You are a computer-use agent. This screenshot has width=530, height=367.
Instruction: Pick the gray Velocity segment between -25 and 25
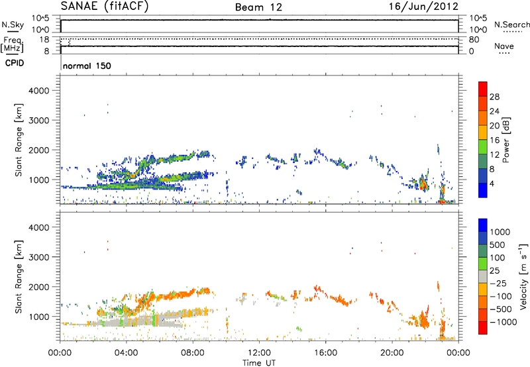pyautogui.click(x=483, y=276)
